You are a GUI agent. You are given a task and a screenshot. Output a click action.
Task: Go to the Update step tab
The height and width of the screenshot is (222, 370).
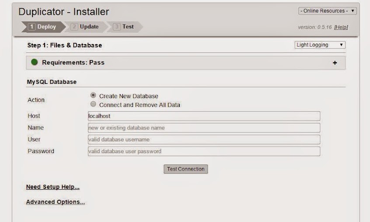tap(85, 27)
